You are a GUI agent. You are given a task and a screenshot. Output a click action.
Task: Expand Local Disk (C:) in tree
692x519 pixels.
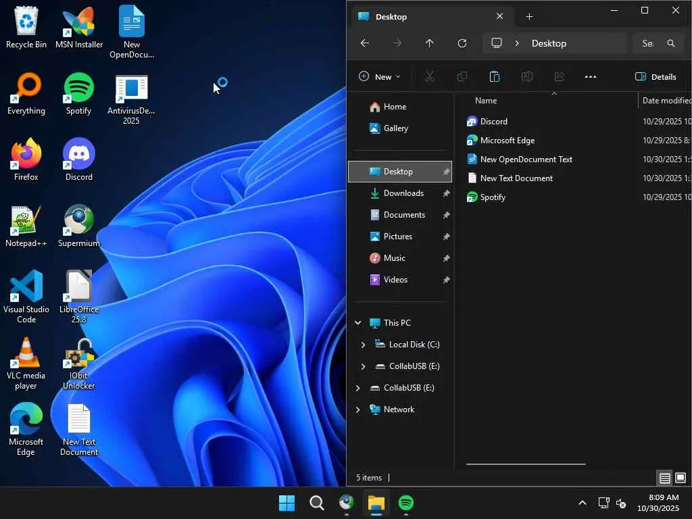click(363, 345)
